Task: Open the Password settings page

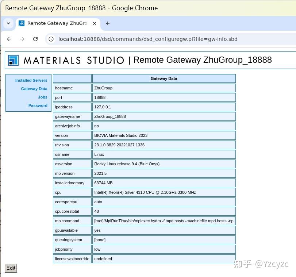Action: point(38,105)
